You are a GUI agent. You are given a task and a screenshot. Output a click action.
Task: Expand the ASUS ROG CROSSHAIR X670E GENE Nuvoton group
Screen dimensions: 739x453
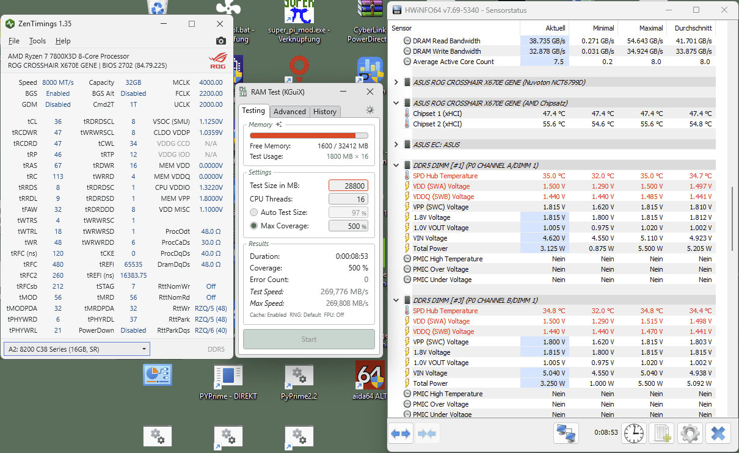point(396,82)
